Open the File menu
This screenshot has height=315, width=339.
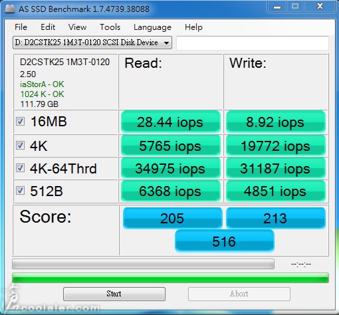(21, 27)
